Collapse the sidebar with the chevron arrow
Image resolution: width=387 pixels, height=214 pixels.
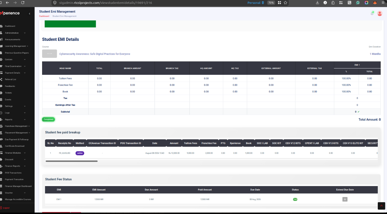click(x=29, y=14)
